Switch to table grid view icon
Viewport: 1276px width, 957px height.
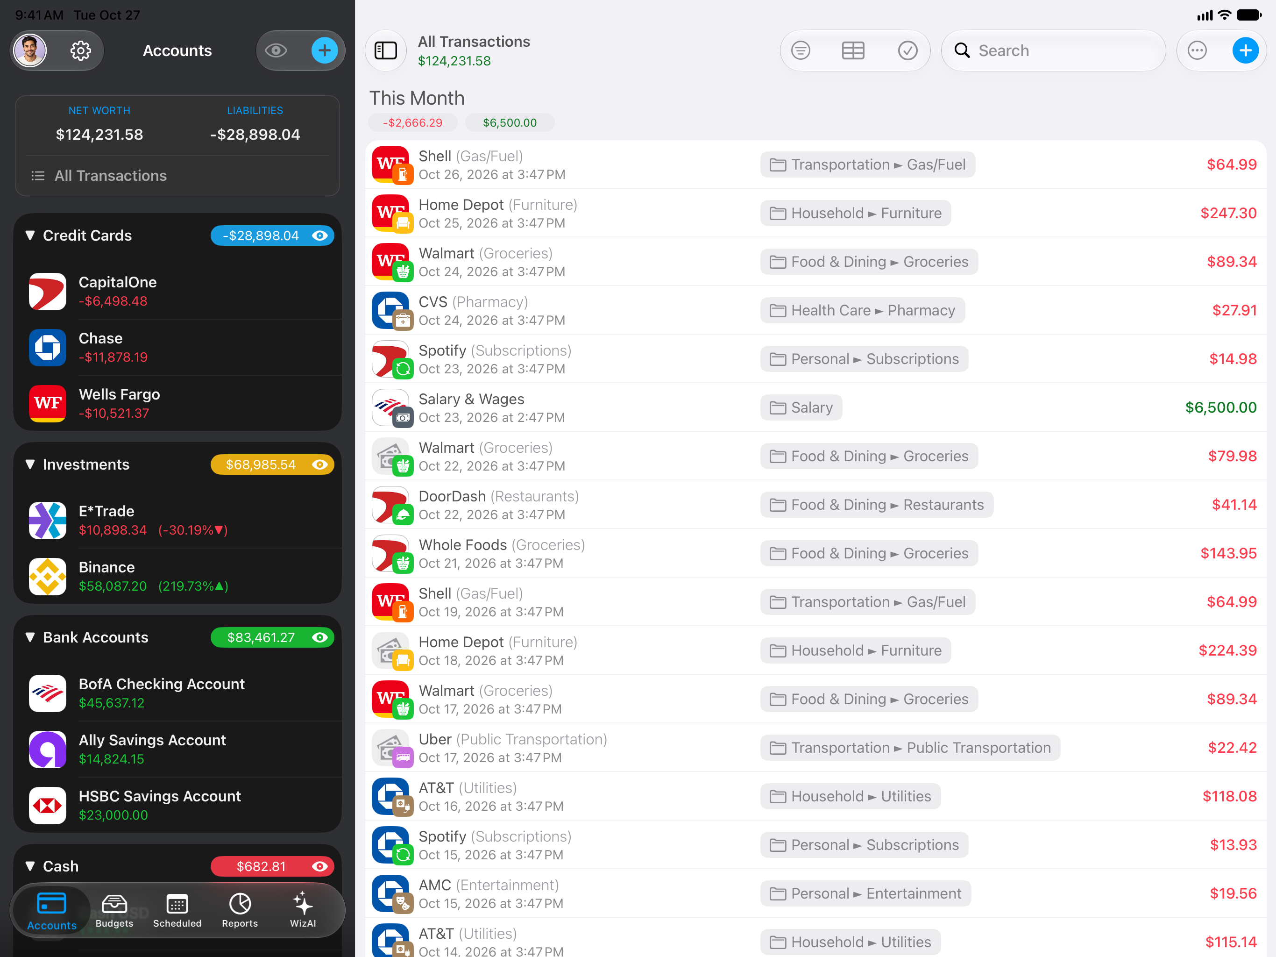[853, 51]
